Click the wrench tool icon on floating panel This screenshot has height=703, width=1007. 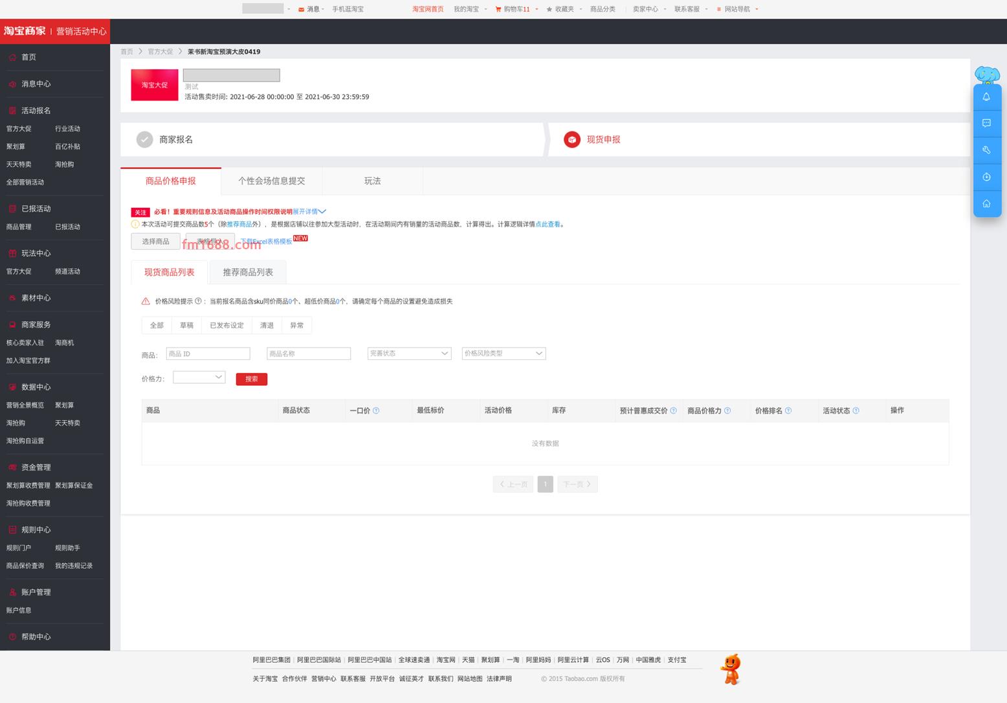pyautogui.click(x=986, y=150)
